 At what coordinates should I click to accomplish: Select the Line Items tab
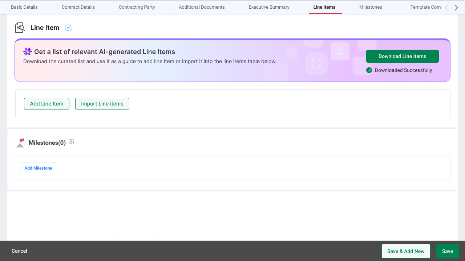pyautogui.click(x=324, y=7)
